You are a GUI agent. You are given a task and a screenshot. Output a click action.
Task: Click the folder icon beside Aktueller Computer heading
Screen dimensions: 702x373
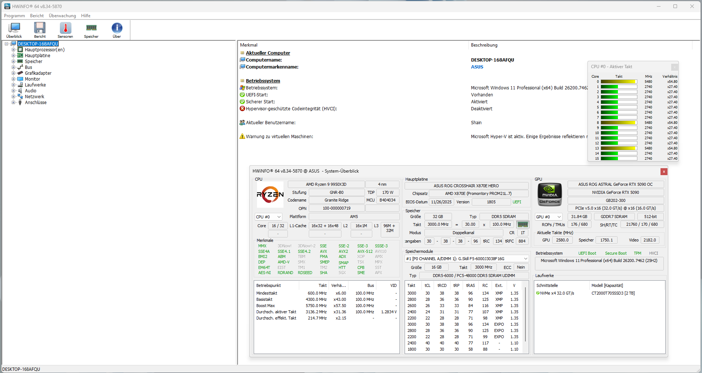pos(242,53)
